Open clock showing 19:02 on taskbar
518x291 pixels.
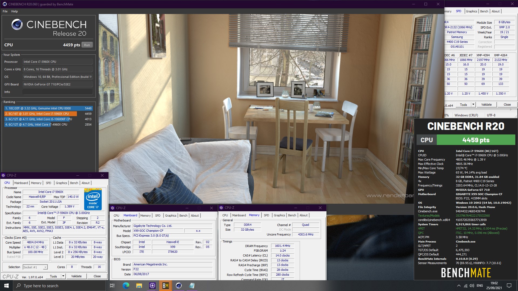(x=494, y=286)
